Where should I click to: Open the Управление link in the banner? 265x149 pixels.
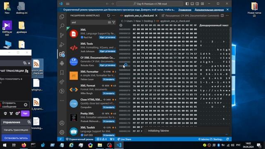click(185, 10)
